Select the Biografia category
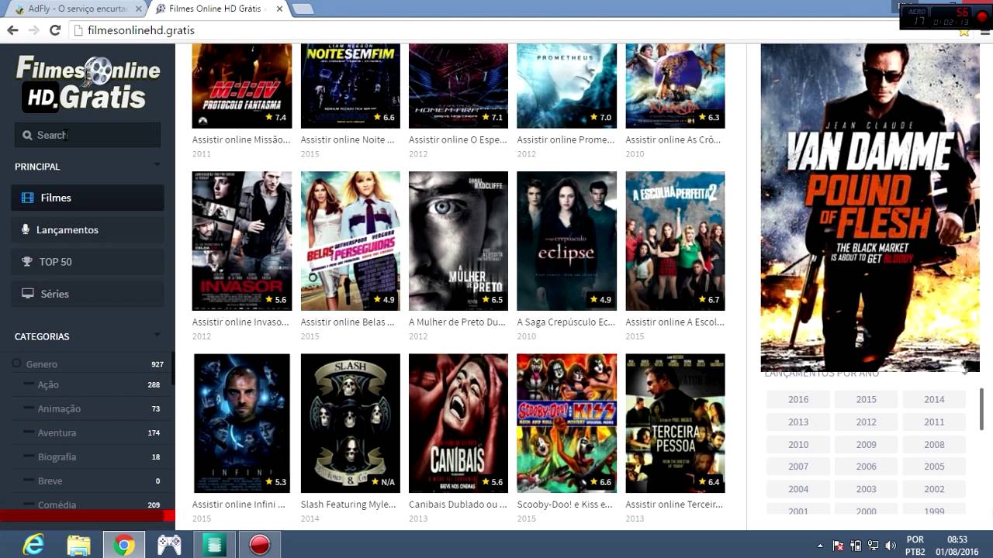This screenshot has width=993, height=558. [x=57, y=456]
